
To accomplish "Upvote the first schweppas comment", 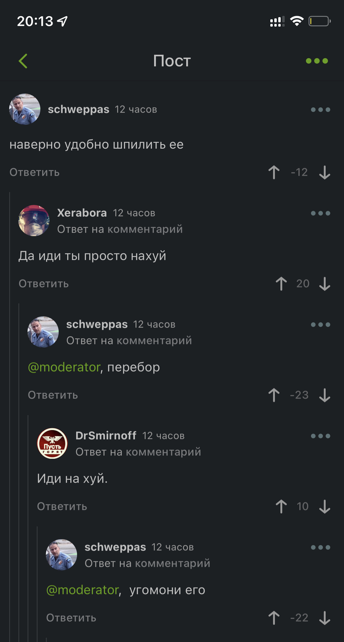I will click(274, 172).
